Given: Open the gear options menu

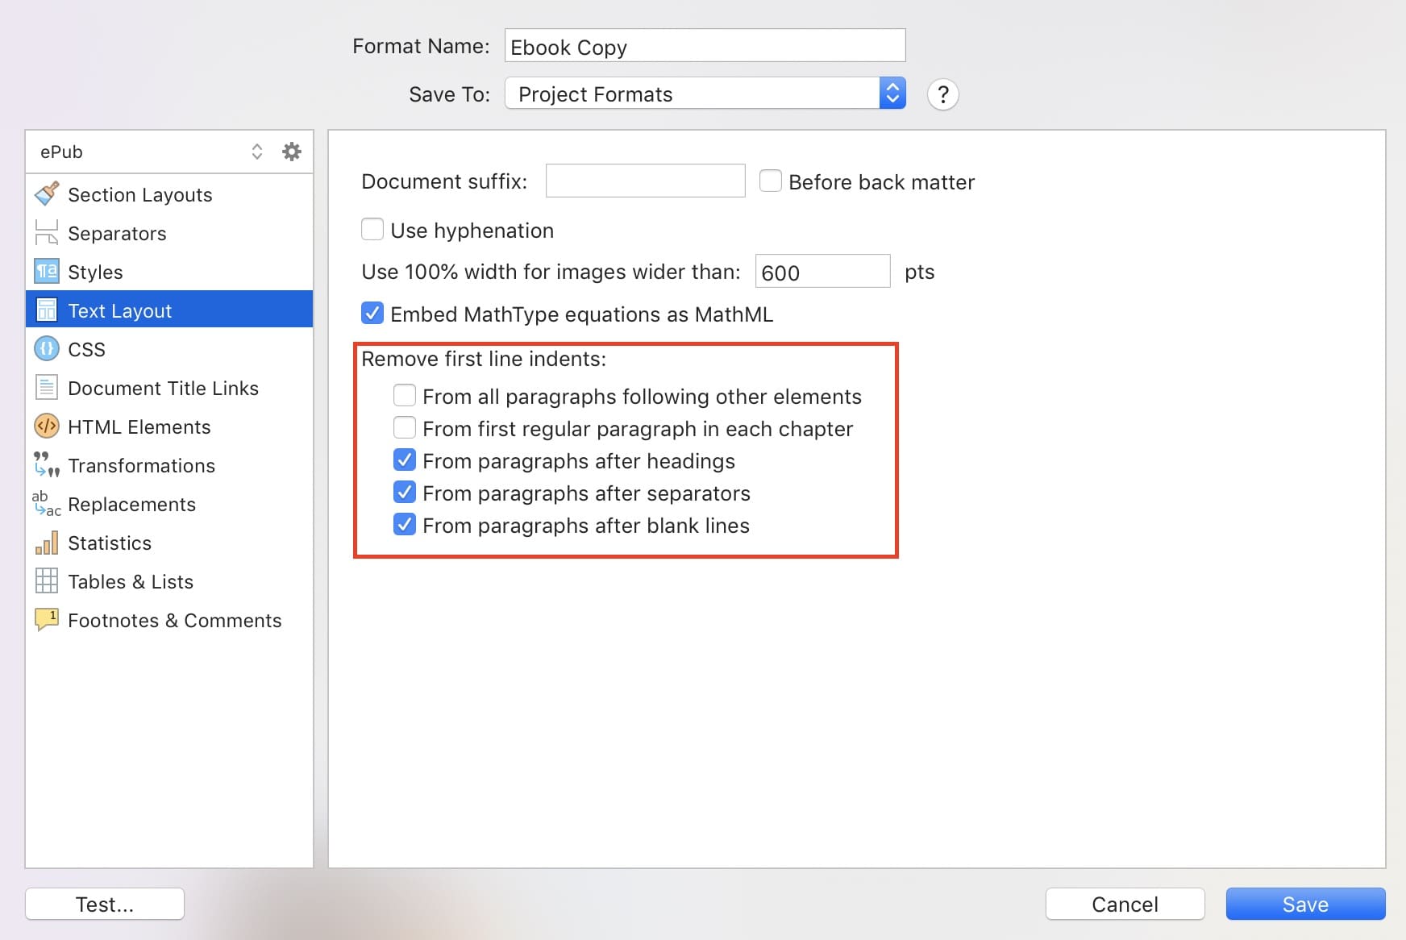Looking at the screenshot, I should tap(292, 152).
